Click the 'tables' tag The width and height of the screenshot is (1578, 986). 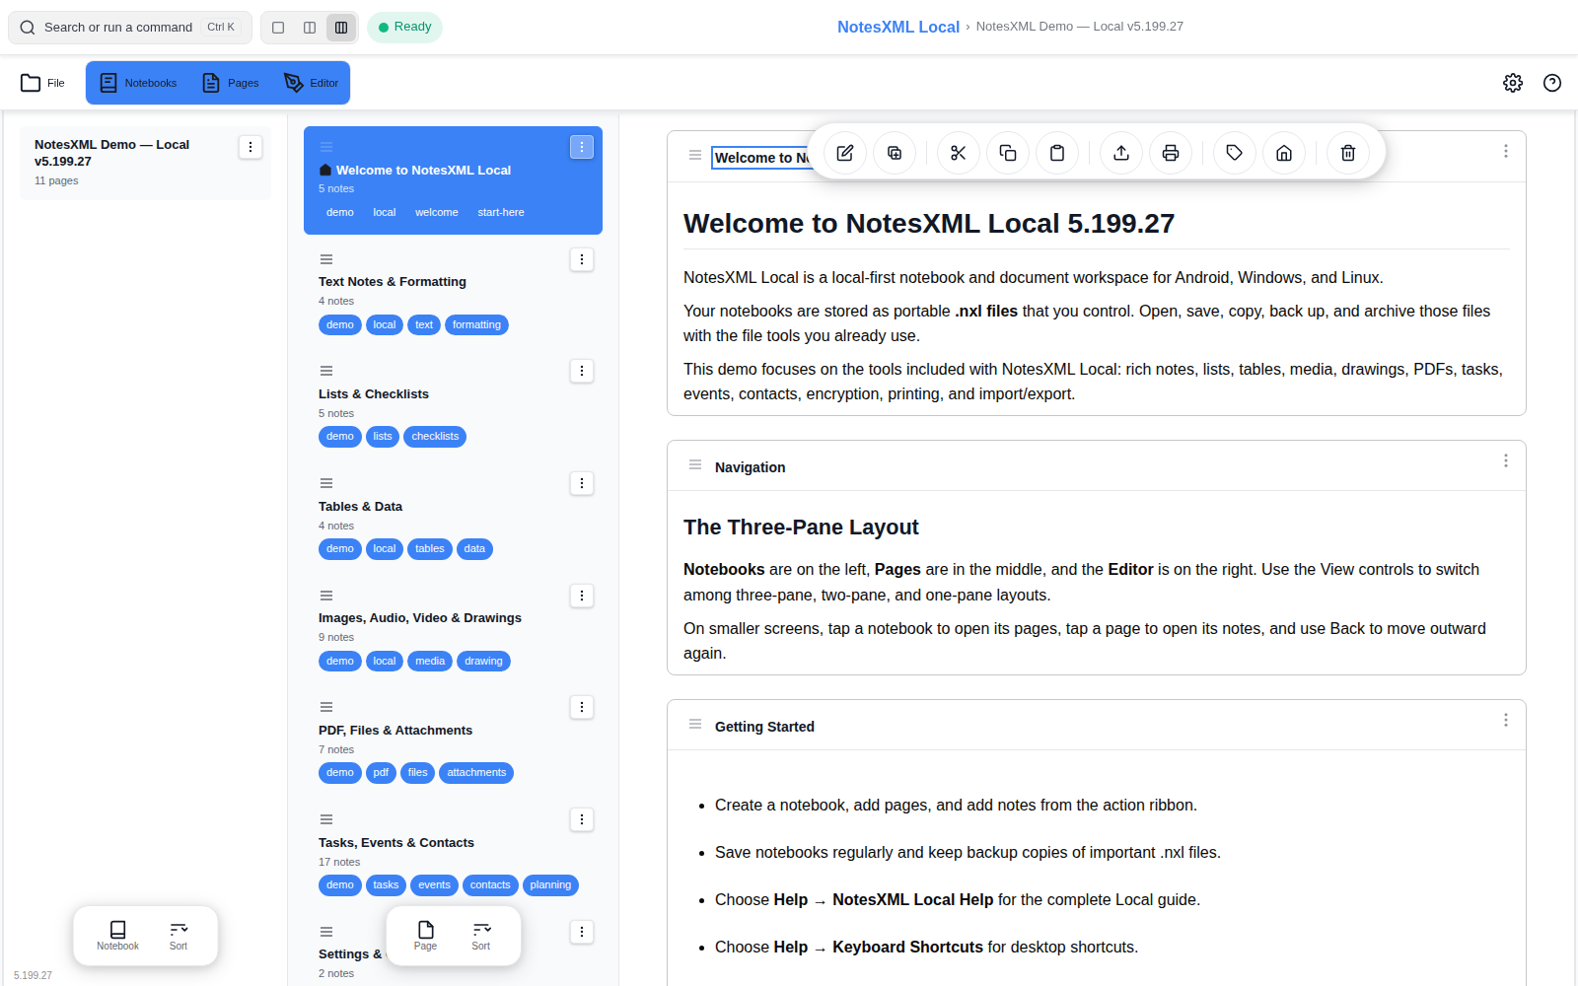pos(430,548)
